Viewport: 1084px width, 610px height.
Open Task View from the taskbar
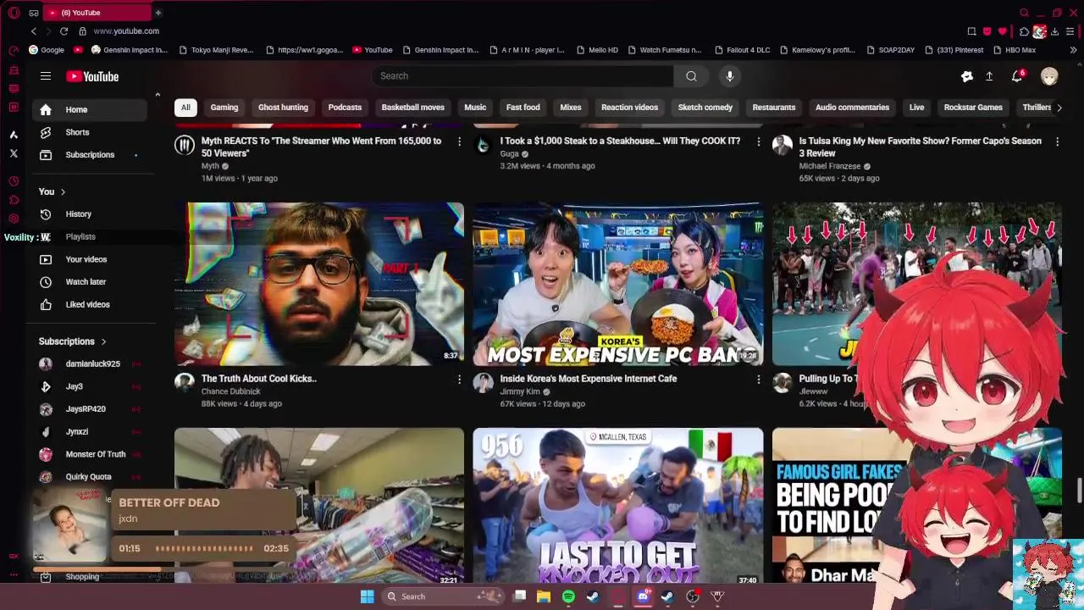tap(519, 596)
